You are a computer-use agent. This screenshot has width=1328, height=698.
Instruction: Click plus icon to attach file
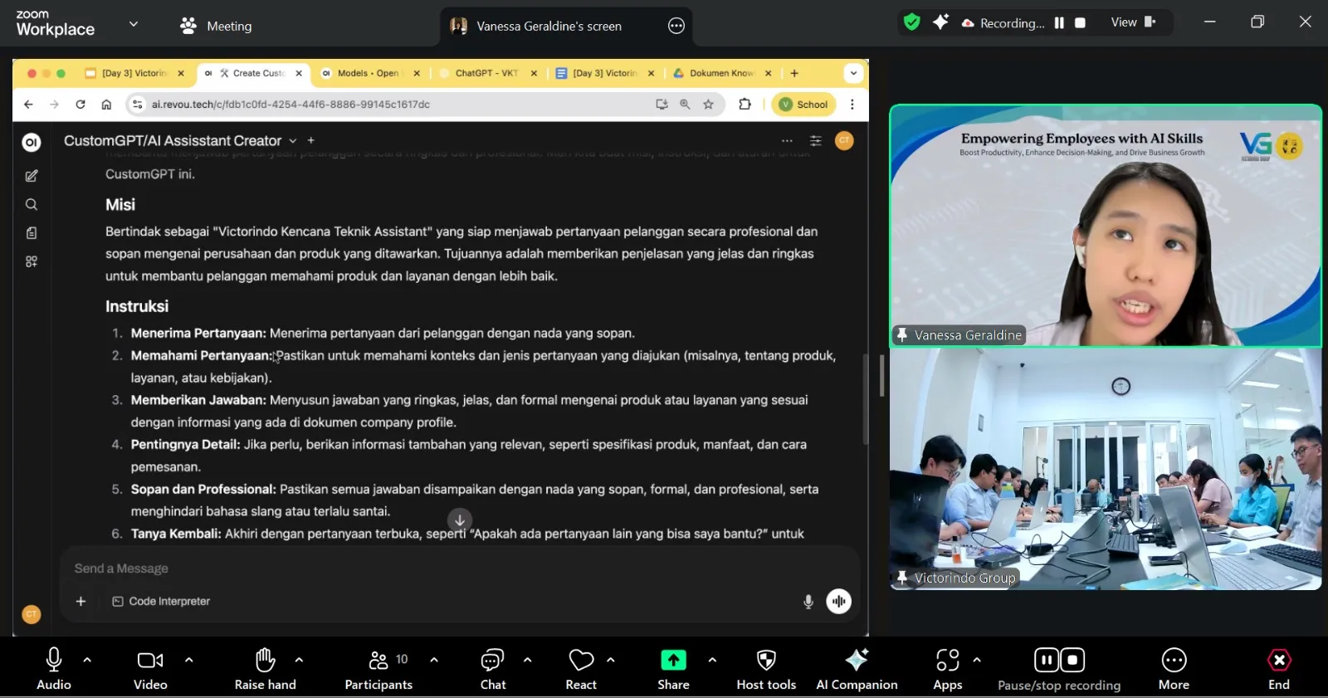(81, 601)
